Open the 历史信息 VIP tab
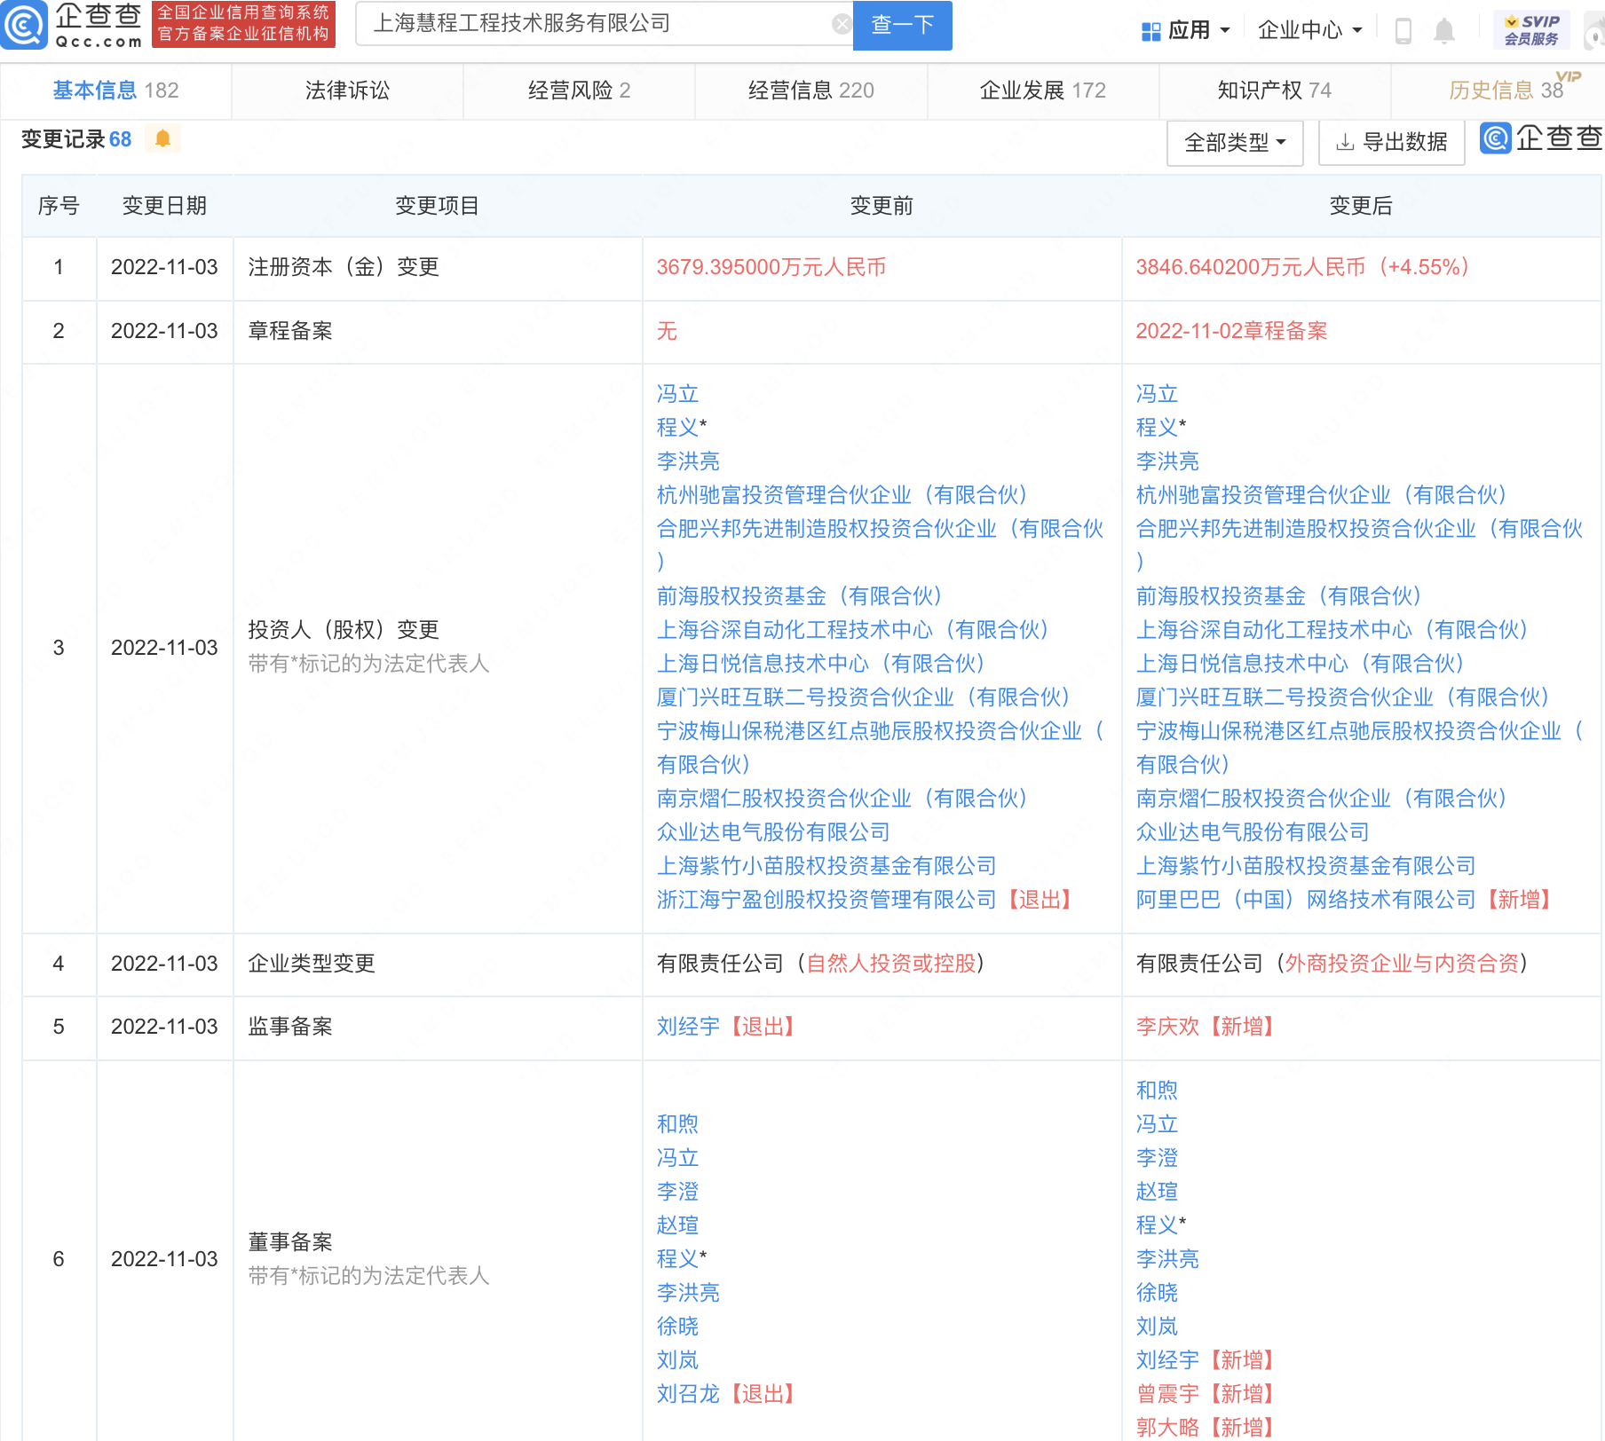 tap(1506, 91)
